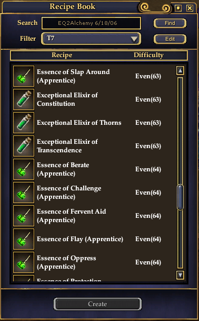Choose the Essence of Flay recipe icon

24,239
